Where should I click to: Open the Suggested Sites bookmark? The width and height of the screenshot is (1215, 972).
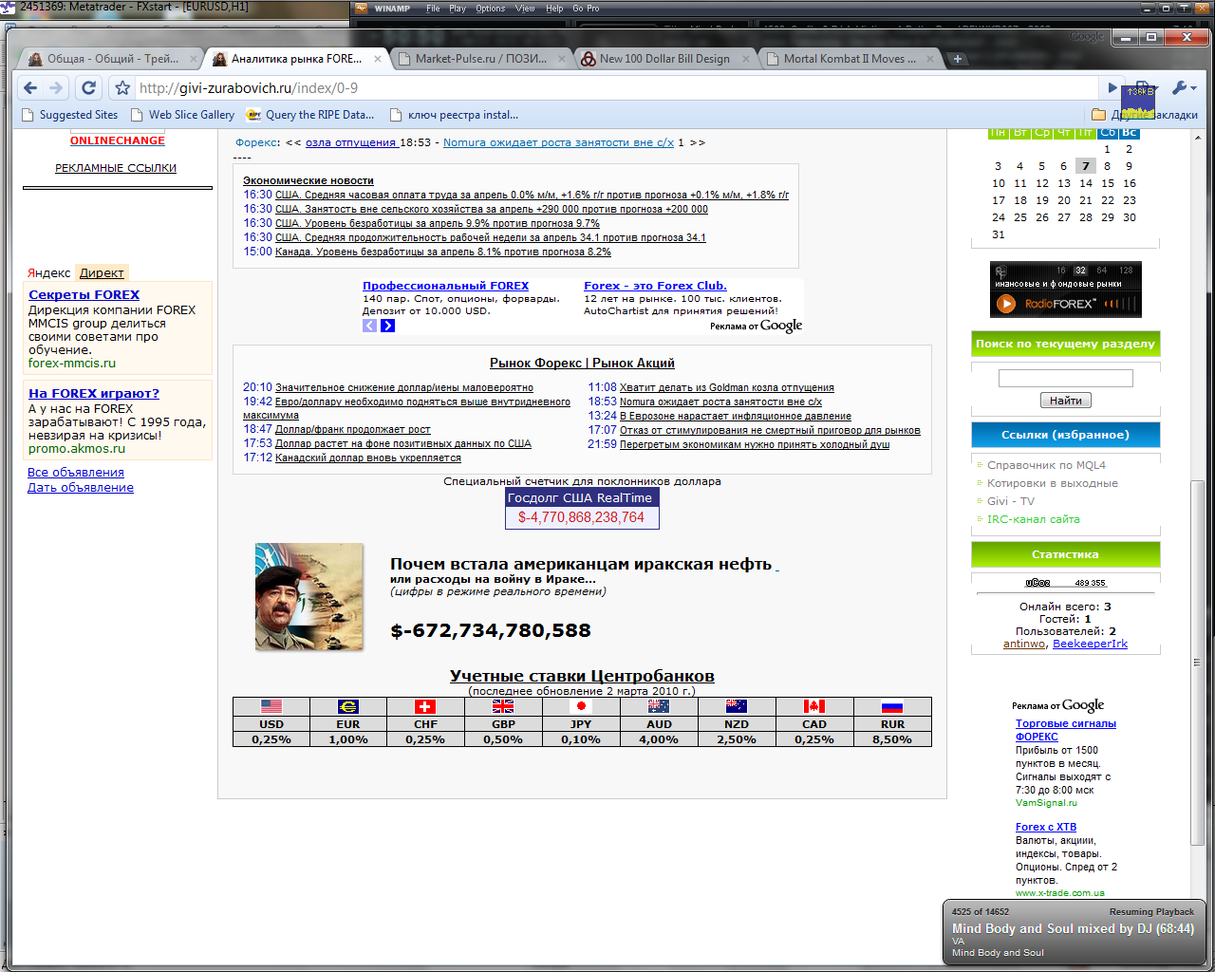(70, 115)
